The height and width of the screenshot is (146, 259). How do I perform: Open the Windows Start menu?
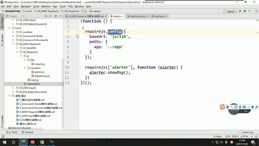tap(4, 142)
